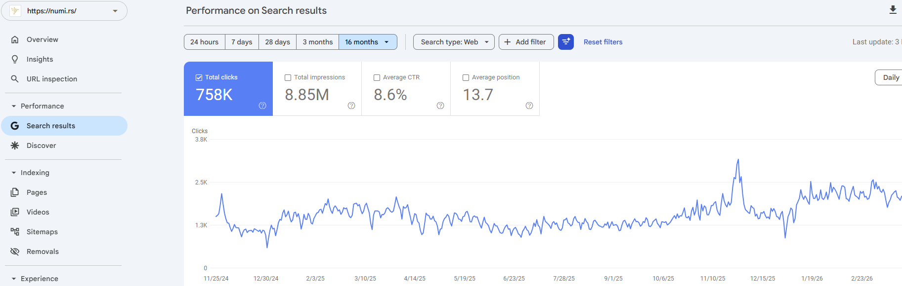Click the clicks peak on the chart
902x286 pixels.
[738, 160]
